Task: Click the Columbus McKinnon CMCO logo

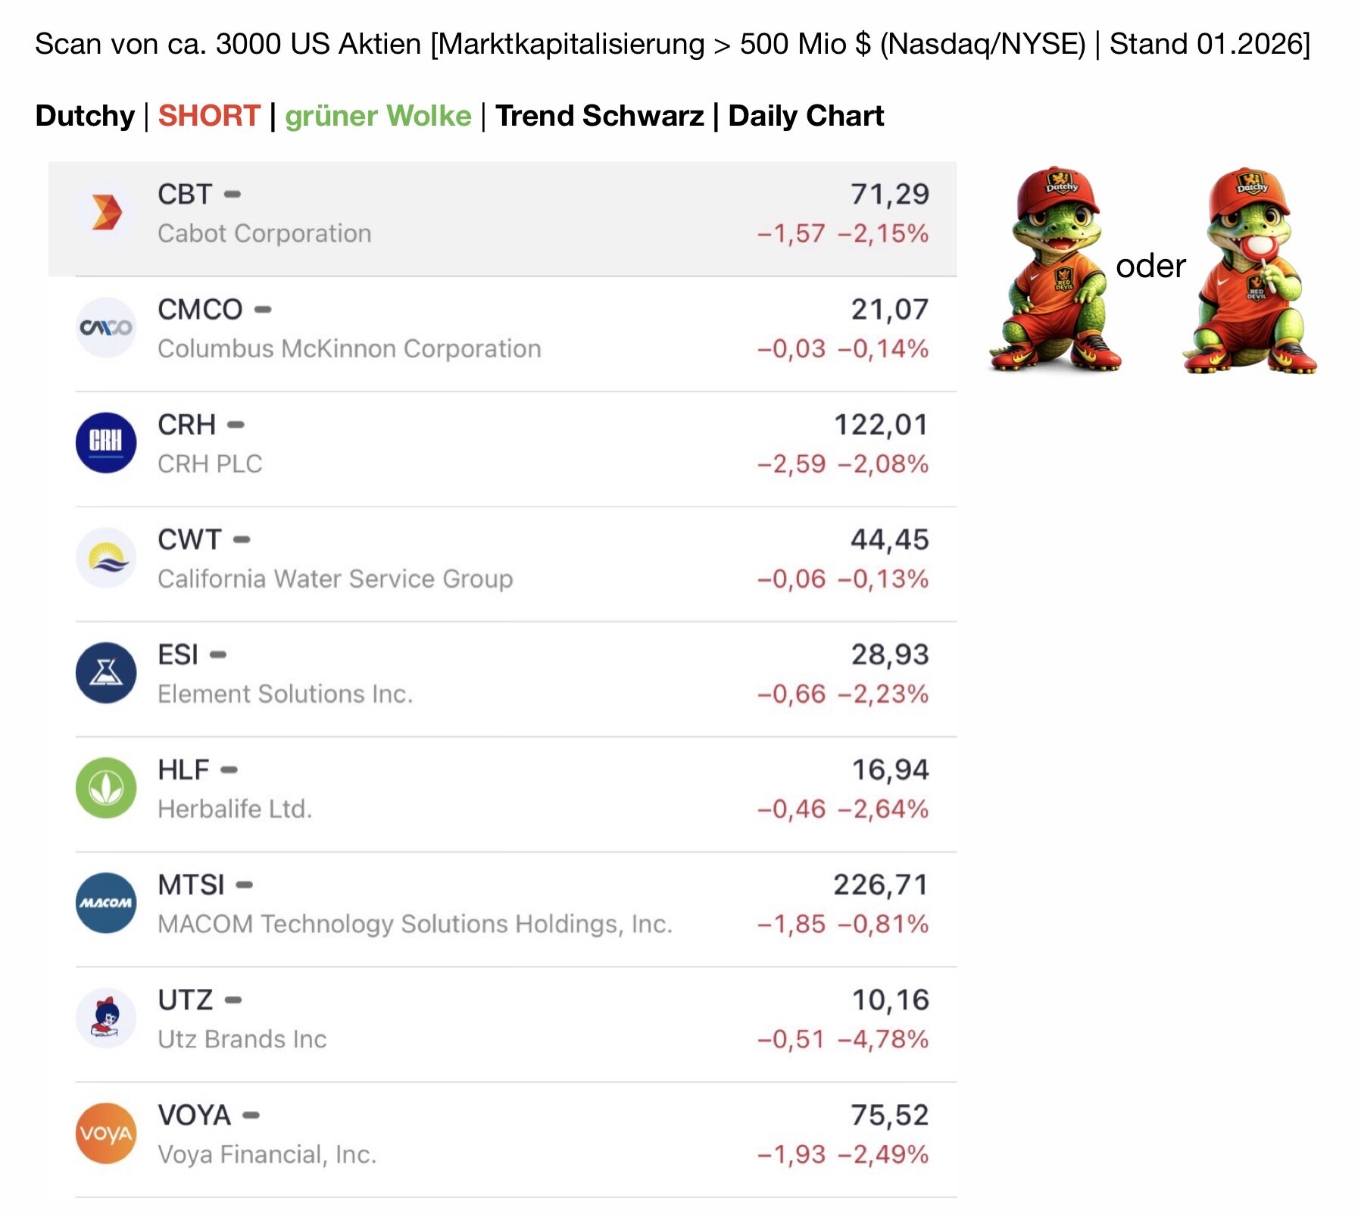Action: click(106, 328)
